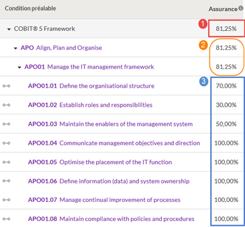Click the info icon next to Assurance
245x227 pixels.
[241, 8]
